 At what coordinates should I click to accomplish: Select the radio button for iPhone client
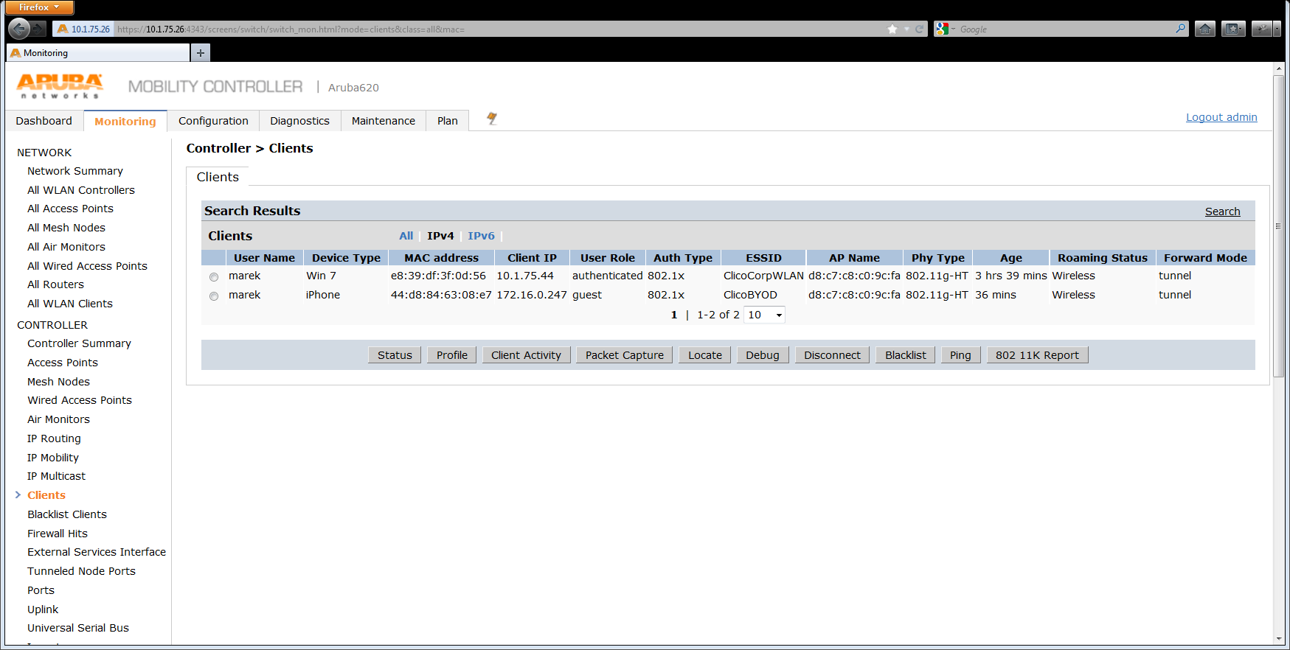click(x=214, y=296)
